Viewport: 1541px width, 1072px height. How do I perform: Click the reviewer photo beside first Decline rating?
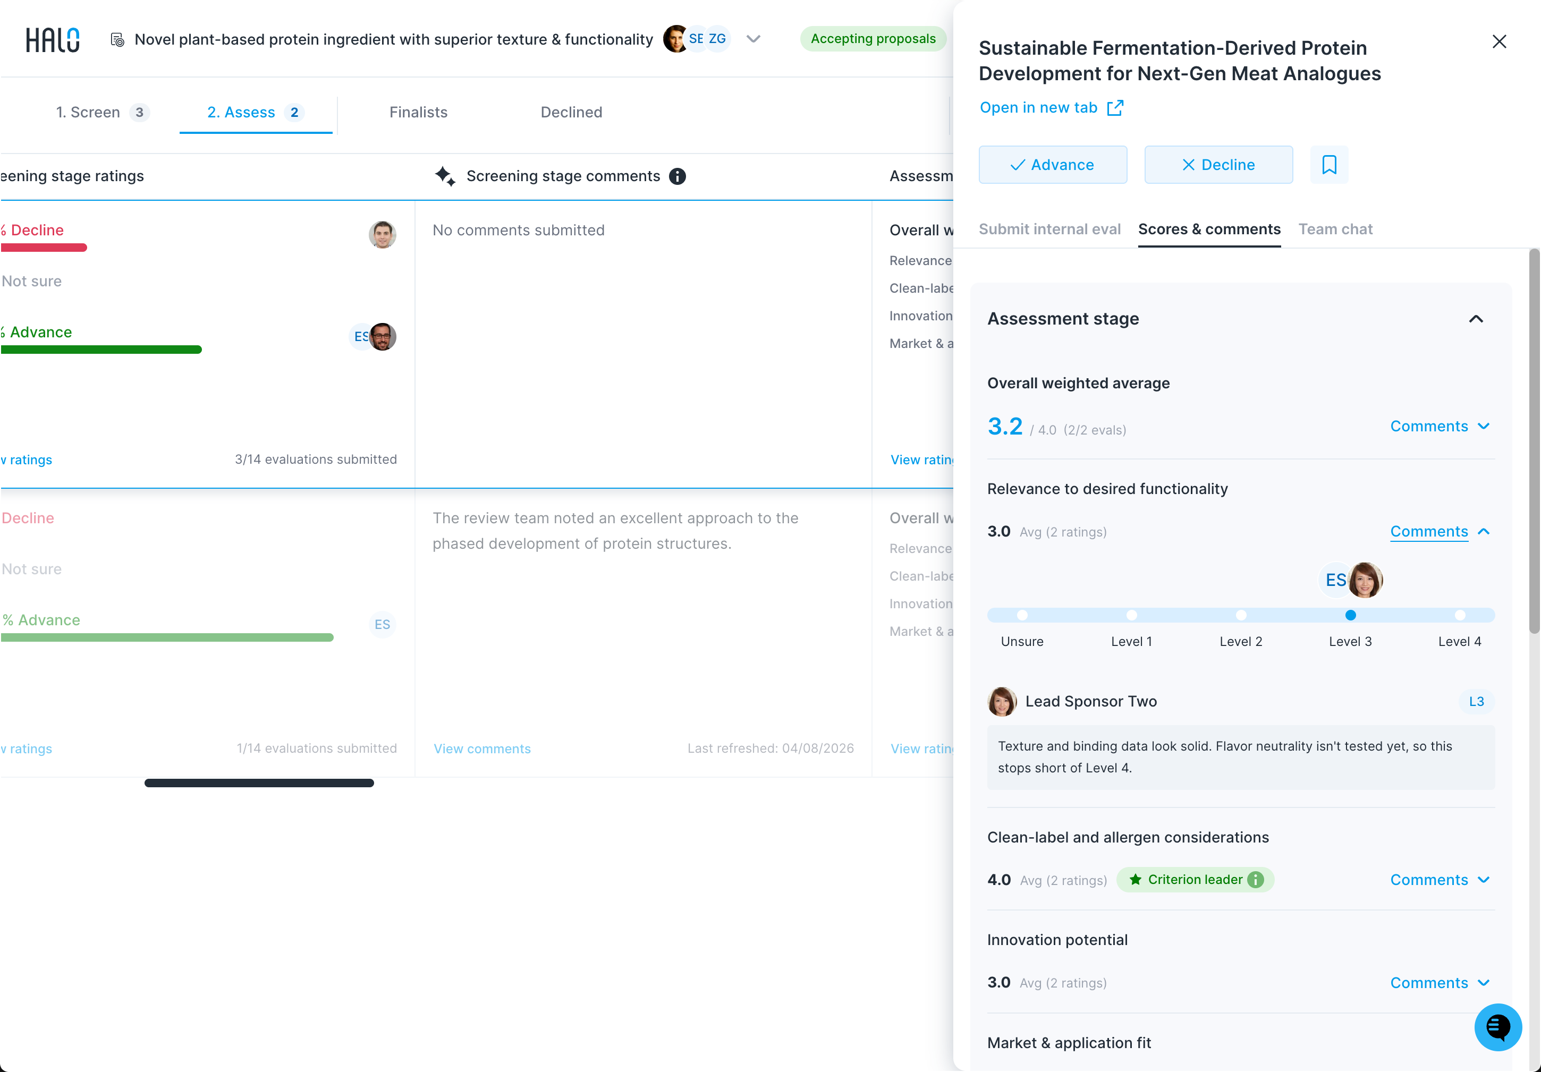coord(382,235)
